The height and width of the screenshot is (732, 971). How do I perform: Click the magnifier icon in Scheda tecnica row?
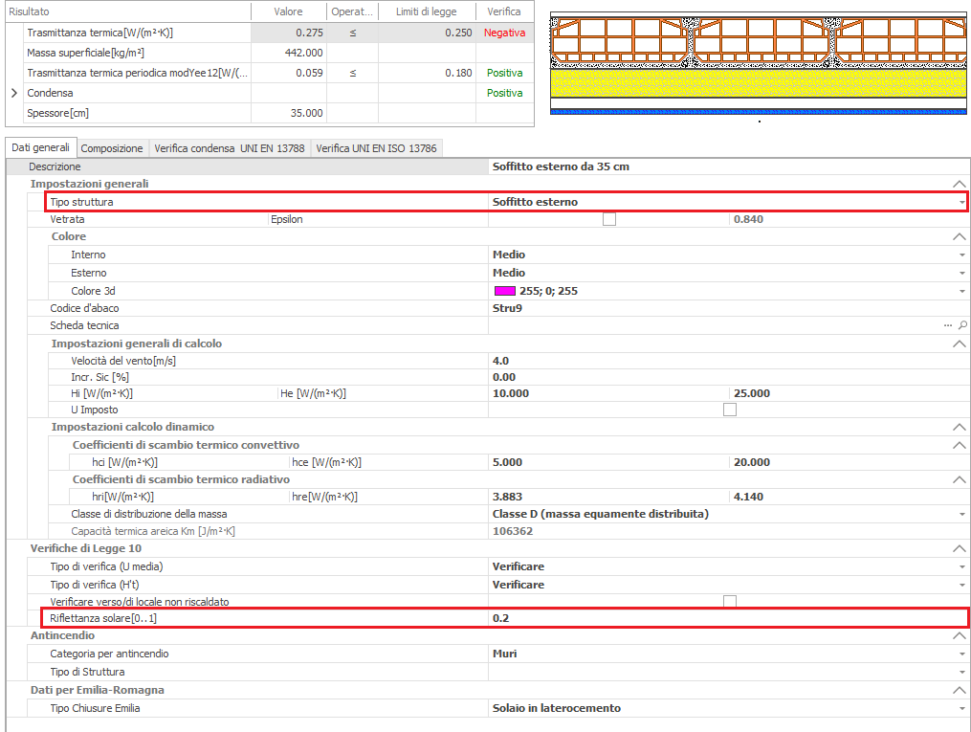click(x=962, y=326)
